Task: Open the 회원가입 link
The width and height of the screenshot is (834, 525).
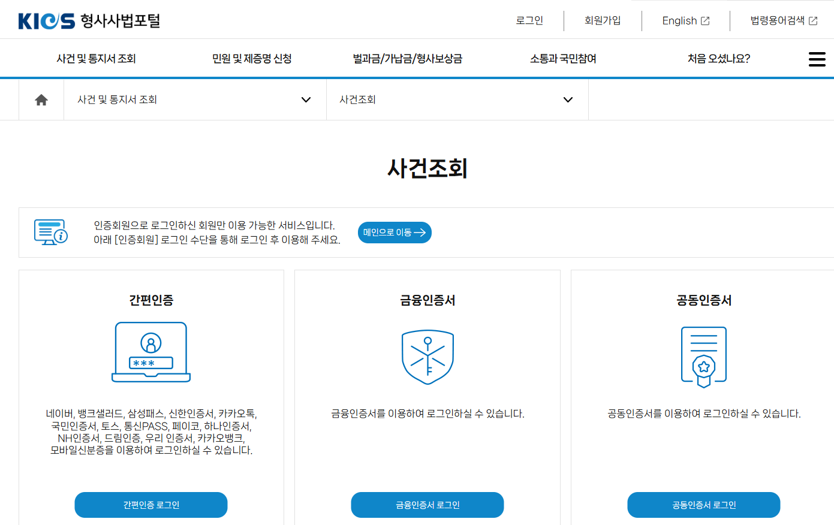Action: 602,20
